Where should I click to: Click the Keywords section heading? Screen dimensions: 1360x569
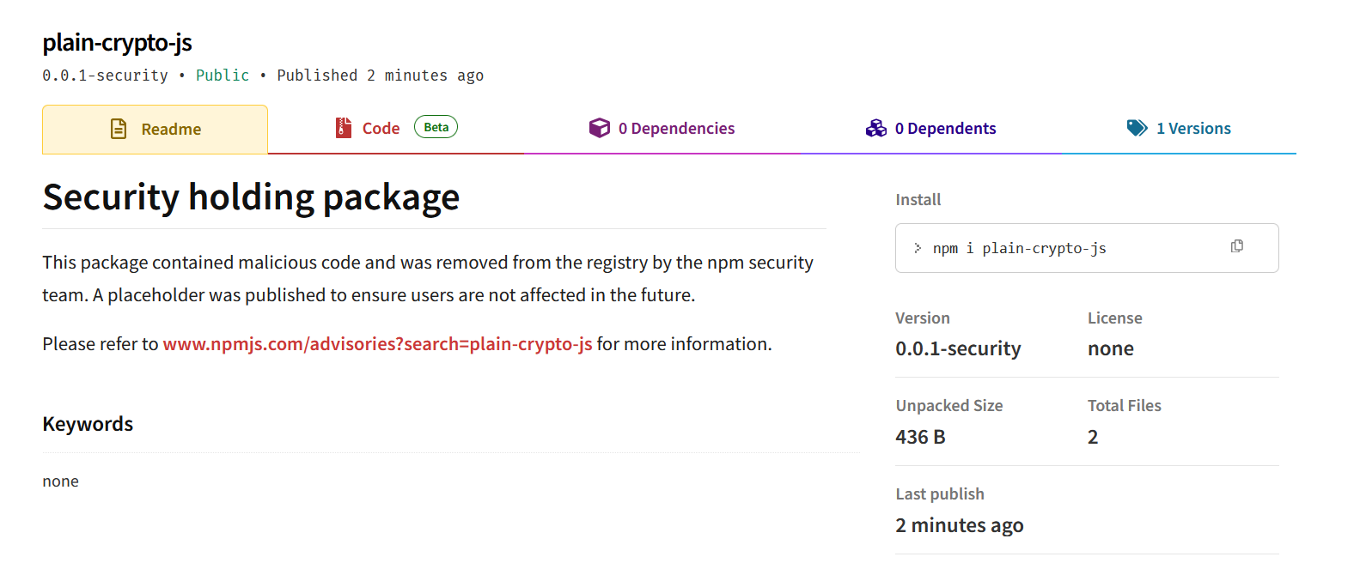coord(88,424)
